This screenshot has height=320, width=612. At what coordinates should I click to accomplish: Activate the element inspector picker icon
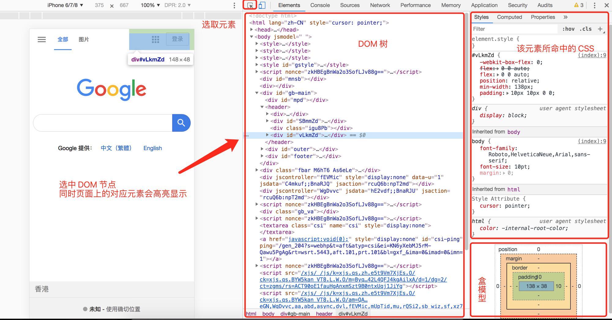coord(250,5)
